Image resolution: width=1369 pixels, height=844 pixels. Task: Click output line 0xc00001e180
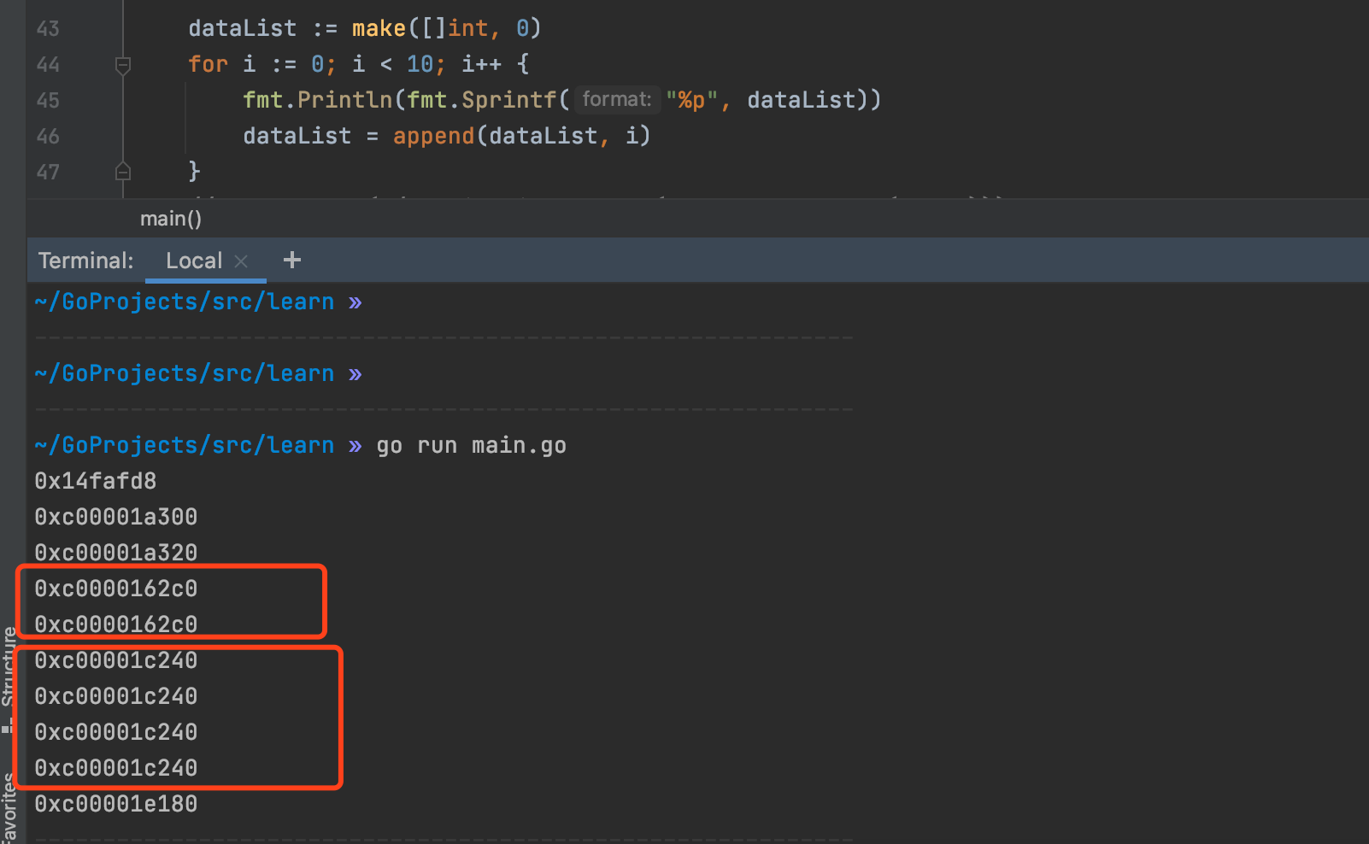(x=116, y=804)
